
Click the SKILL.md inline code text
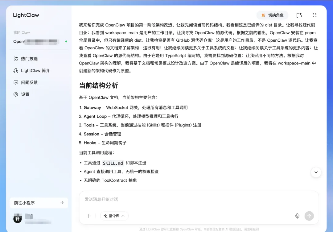(113, 163)
